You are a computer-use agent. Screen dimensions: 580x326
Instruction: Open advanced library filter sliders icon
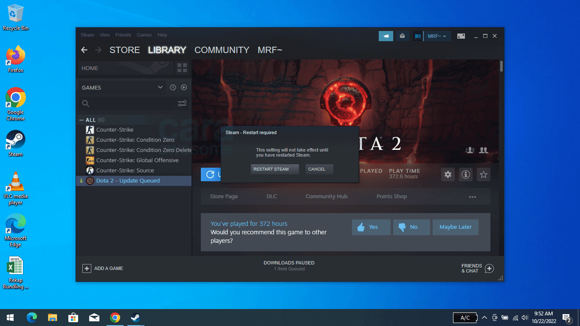coord(182,104)
